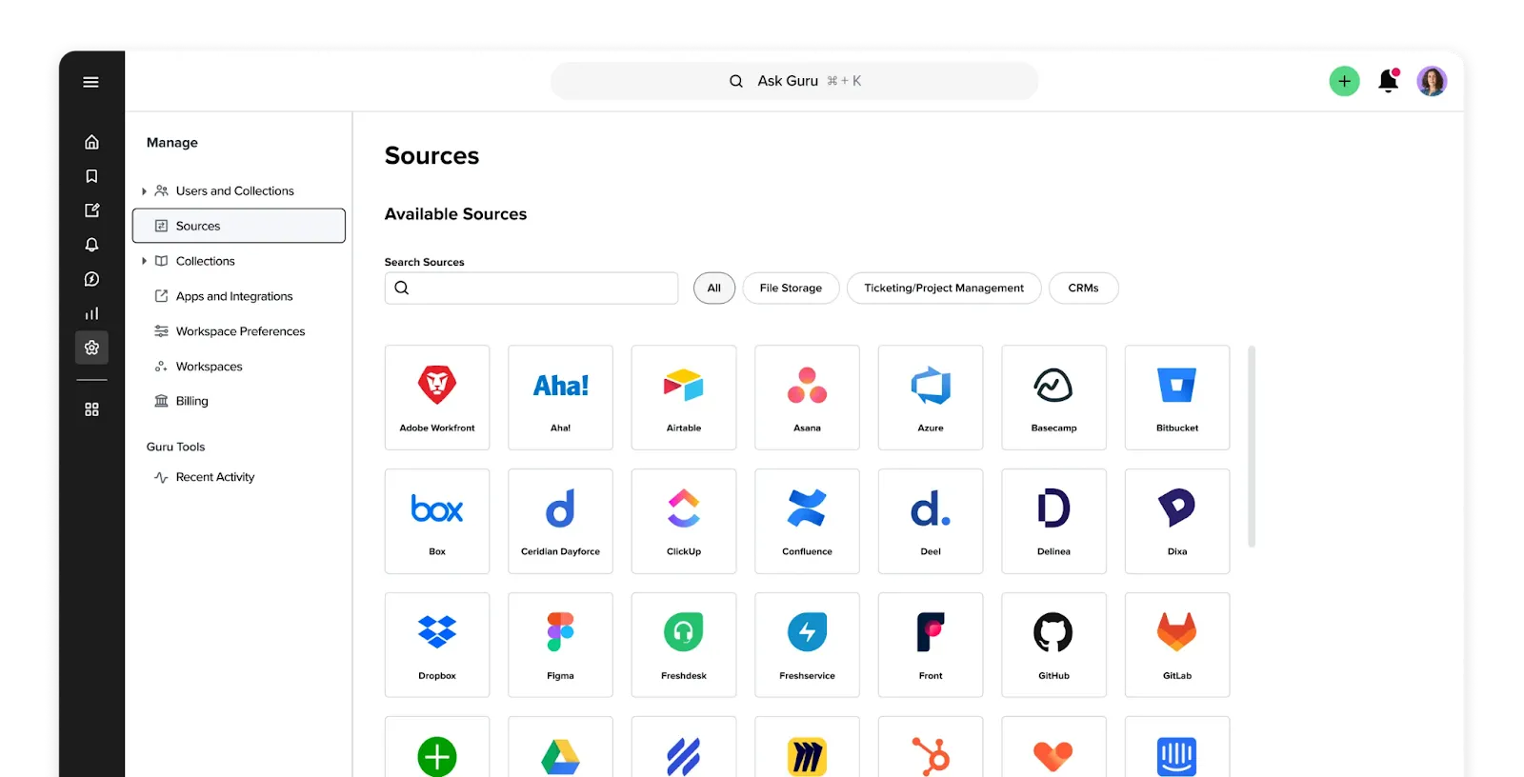Go to Workspaces settings
The height and width of the screenshot is (777, 1524).
click(x=209, y=367)
